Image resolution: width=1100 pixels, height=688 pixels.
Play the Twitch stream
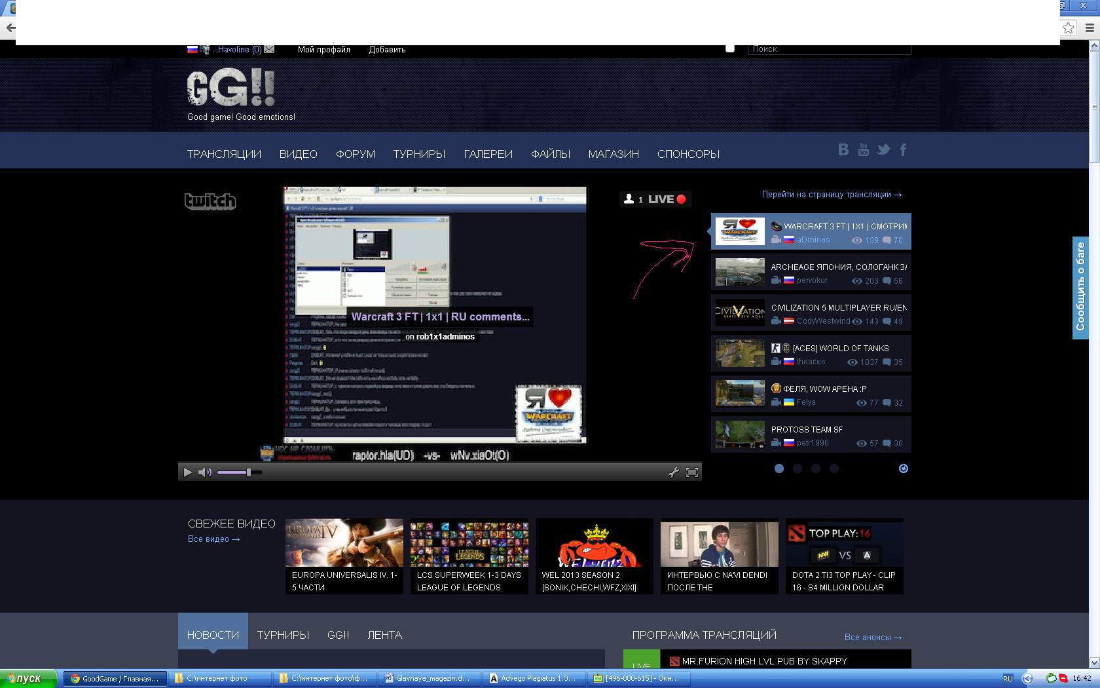187,472
